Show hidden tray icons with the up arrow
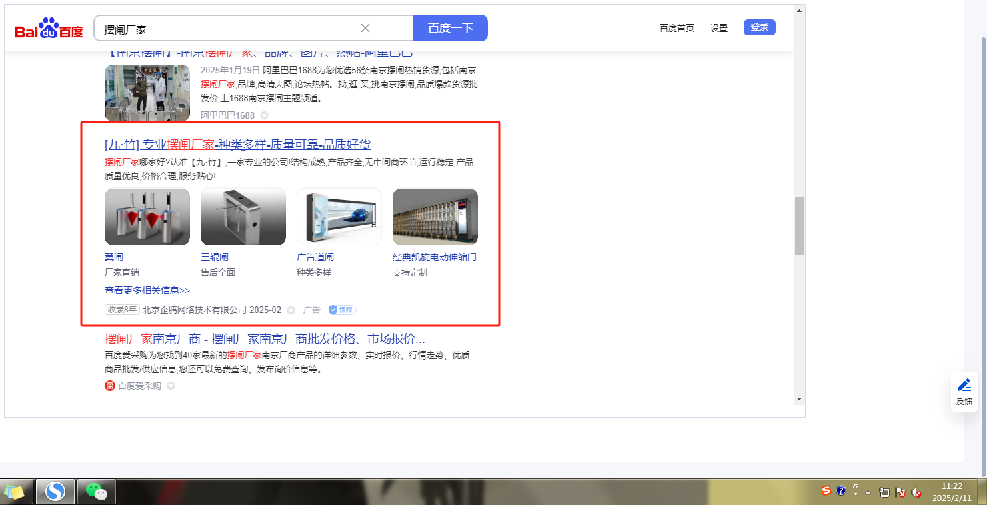Image resolution: width=987 pixels, height=505 pixels. coord(868,492)
